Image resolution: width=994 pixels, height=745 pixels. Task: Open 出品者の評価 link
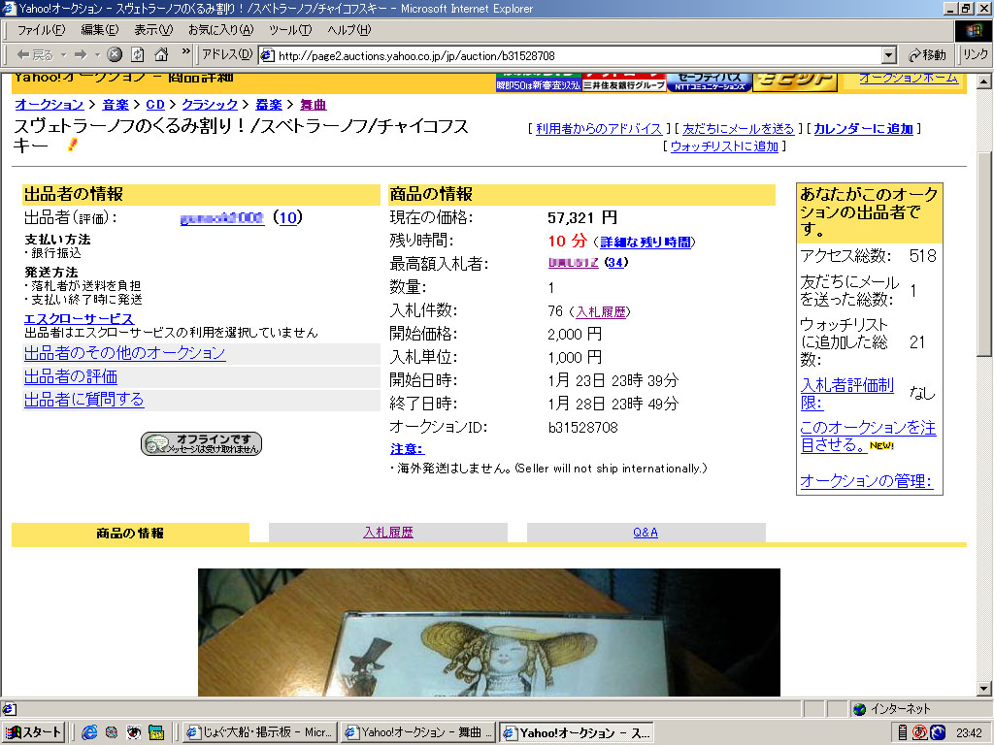[71, 377]
